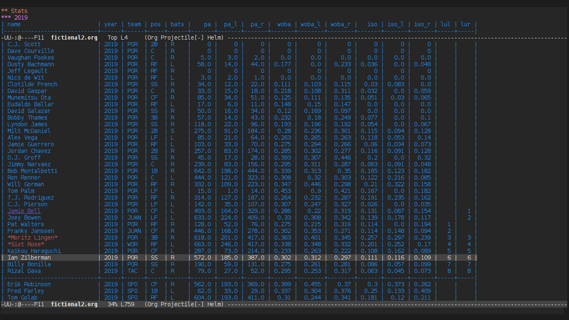The width and height of the screenshot is (569, 320).
Task: Select the Jamie Guerrero name cell
Action: click(31, 144)
